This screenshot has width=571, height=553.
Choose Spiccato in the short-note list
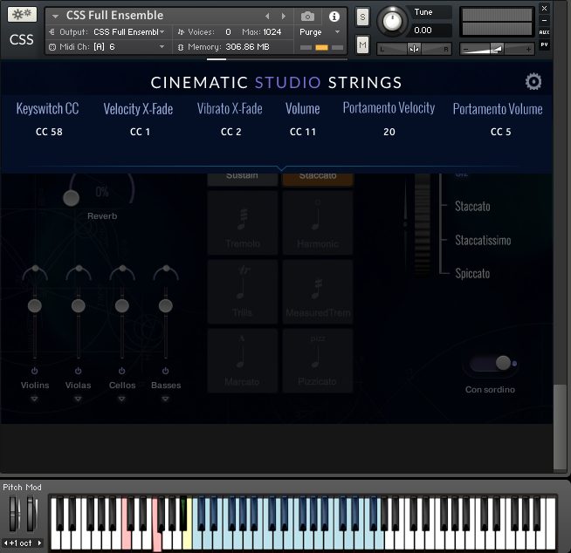472,274
